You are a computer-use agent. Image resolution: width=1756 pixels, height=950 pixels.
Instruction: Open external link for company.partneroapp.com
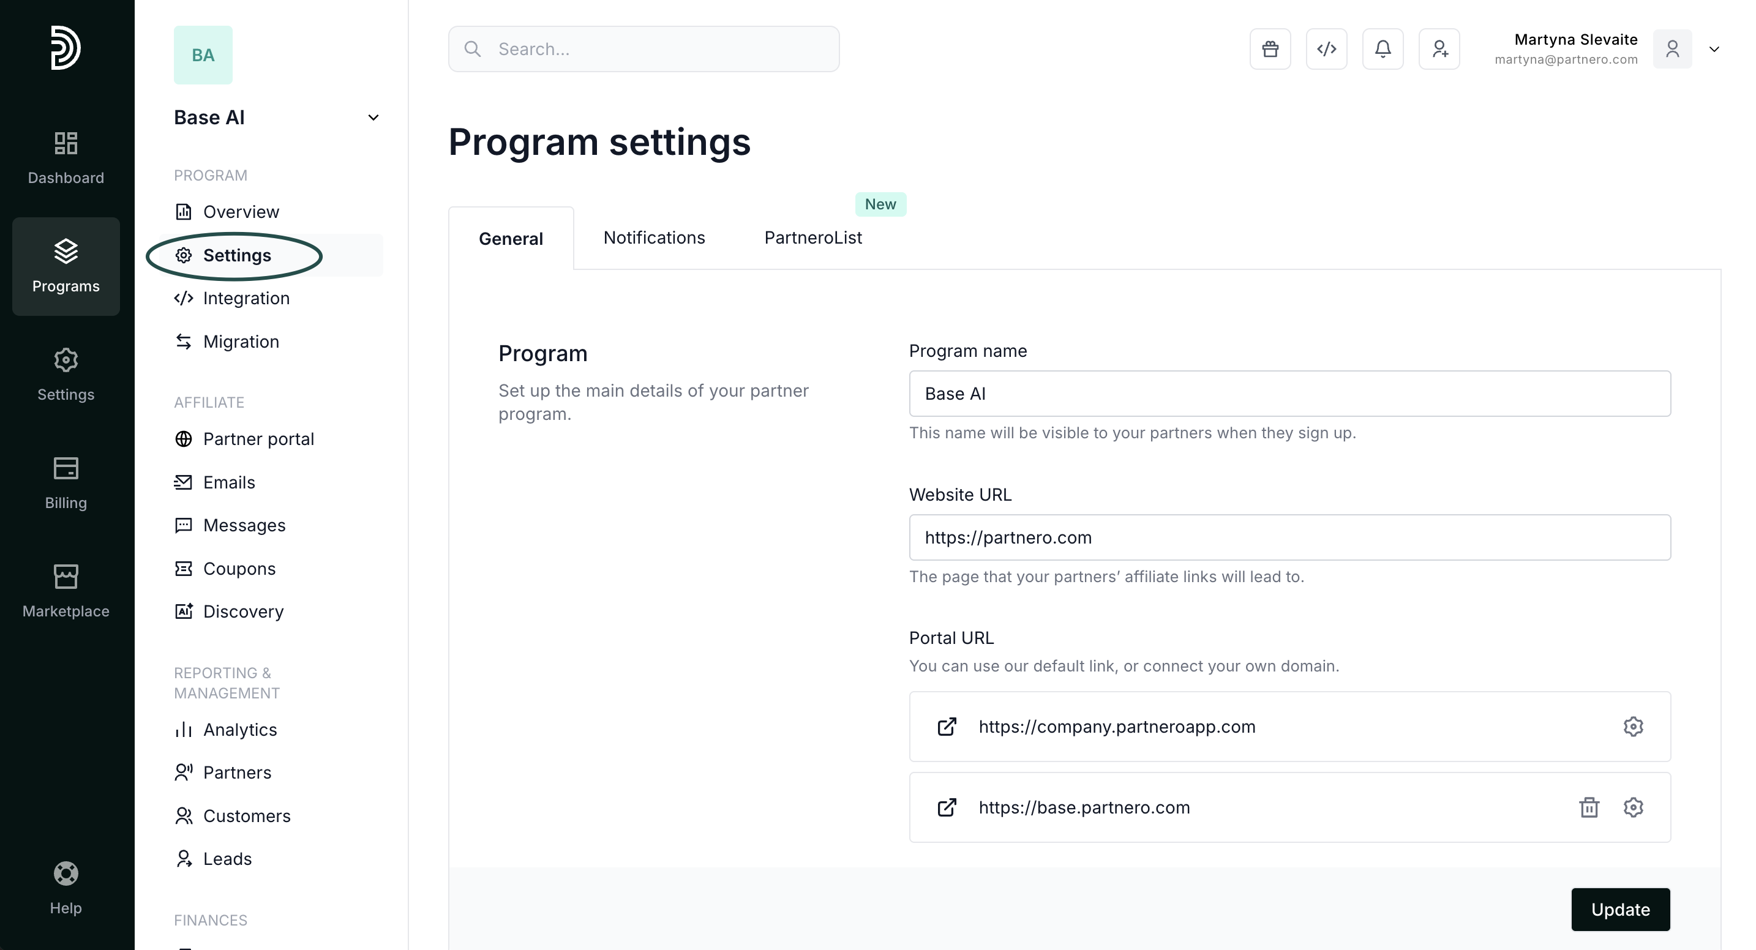coord(947,727)
